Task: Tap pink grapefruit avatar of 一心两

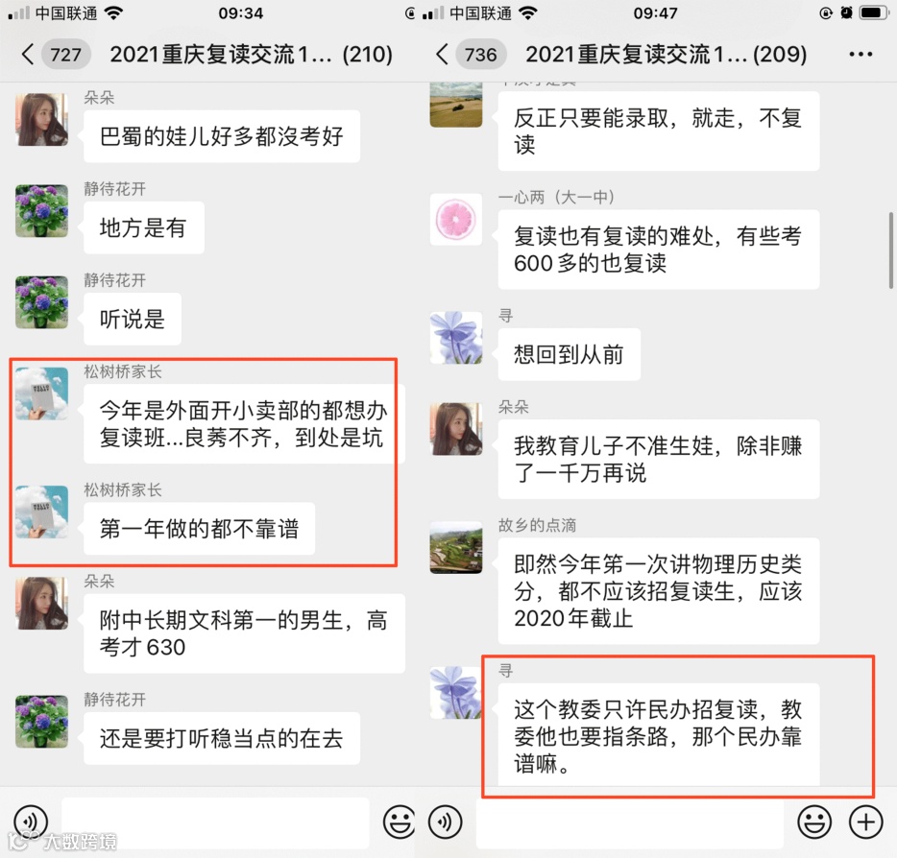Action: pyautogui.click(x=456, y=220)
